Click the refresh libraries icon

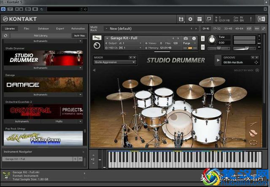5,36
